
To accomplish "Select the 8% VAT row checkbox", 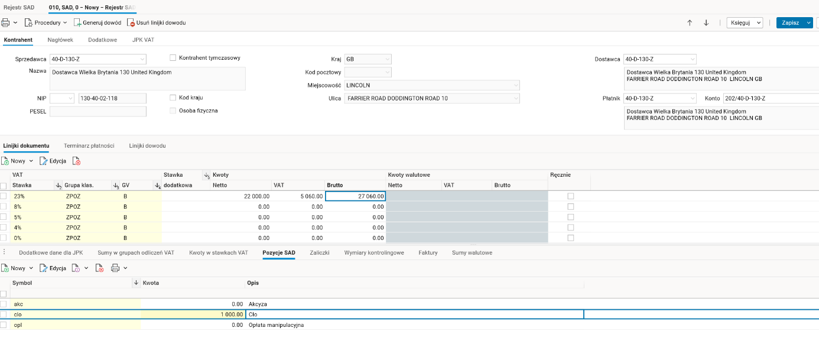I will (4, 206).
